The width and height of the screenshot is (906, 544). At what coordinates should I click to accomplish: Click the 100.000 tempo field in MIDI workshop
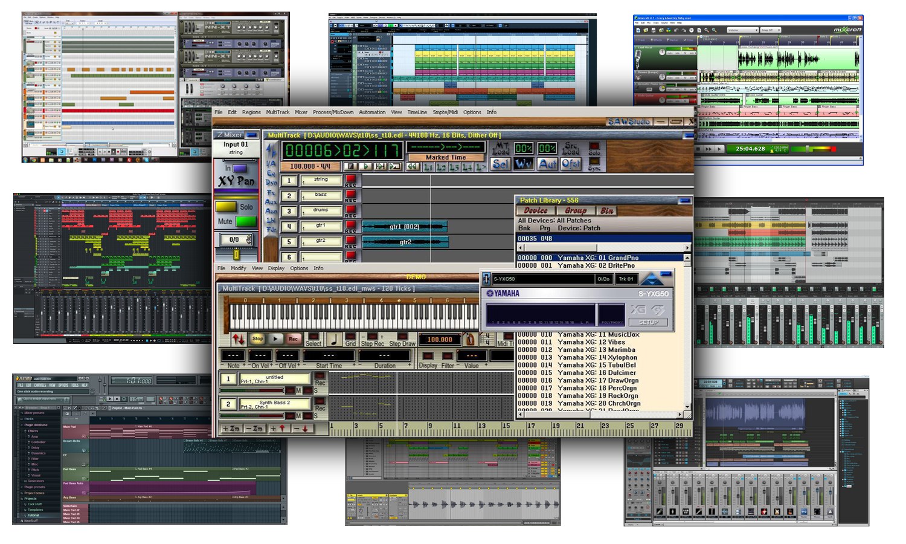tap(440, 340)
